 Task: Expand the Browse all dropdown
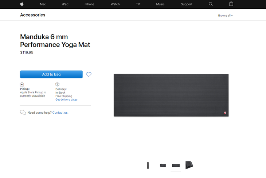click(x=226, y=16)
